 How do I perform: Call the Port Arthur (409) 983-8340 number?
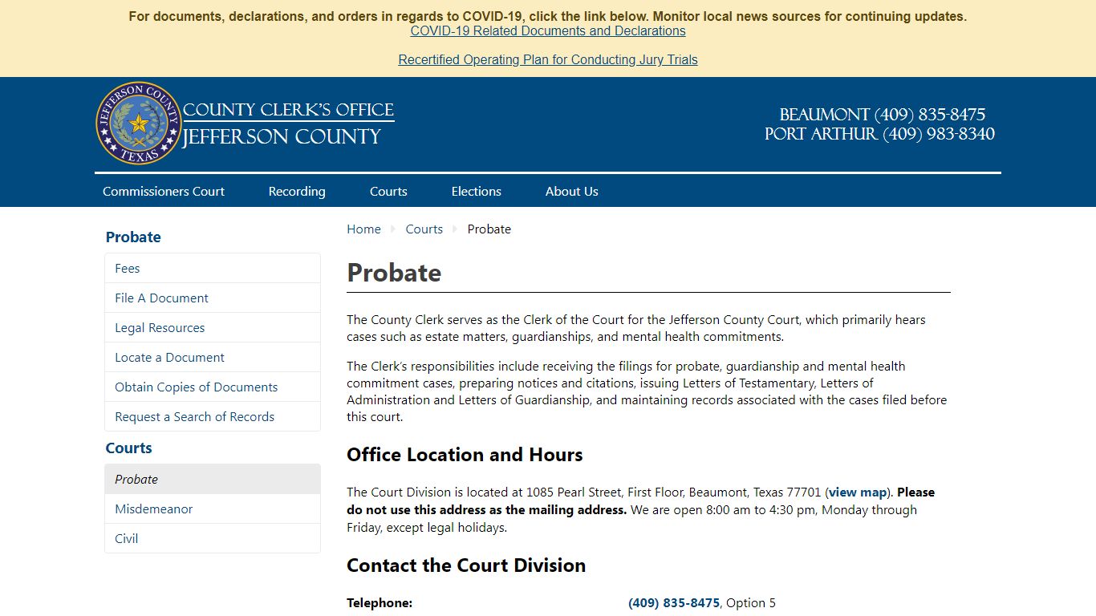[x=879, y=134]
